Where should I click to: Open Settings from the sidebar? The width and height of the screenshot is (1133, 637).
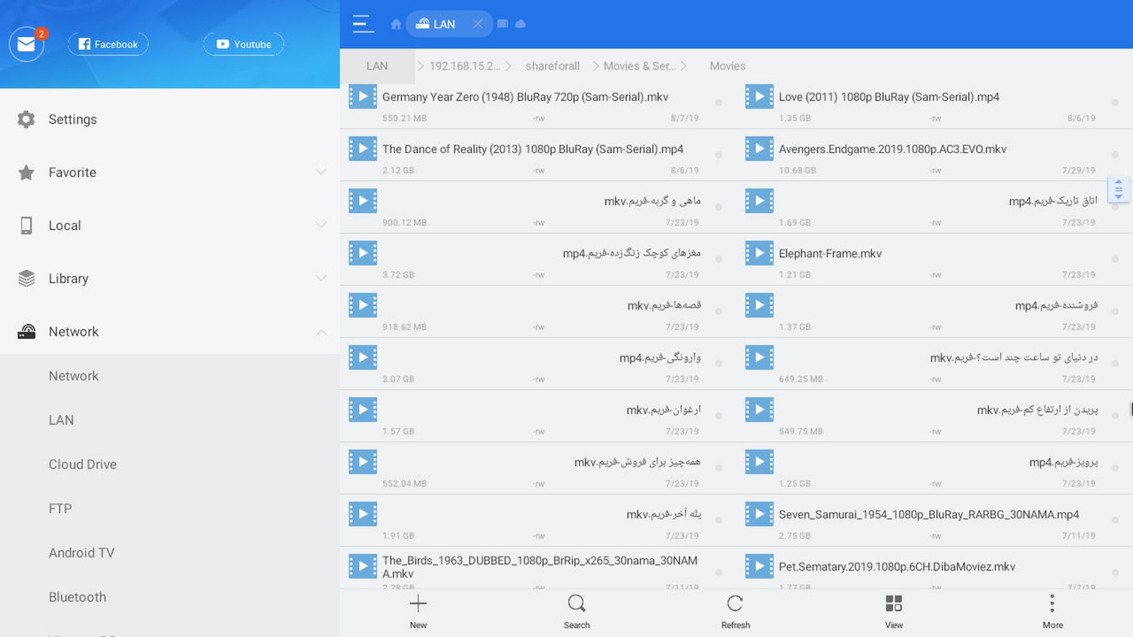pos(73,119)
